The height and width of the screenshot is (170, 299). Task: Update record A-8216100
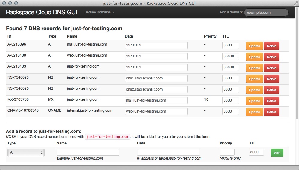[x=254, y=57]
